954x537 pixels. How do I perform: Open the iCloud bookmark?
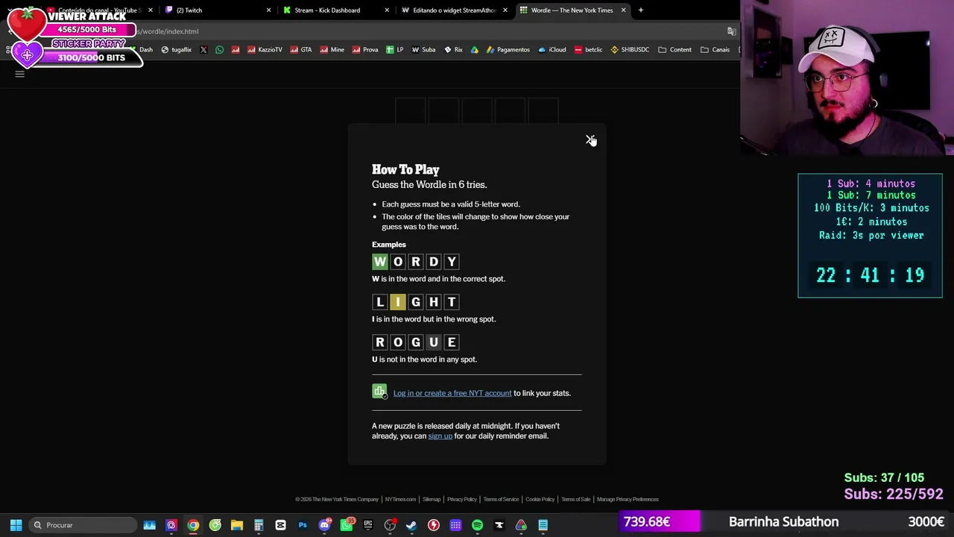(552, 50)
